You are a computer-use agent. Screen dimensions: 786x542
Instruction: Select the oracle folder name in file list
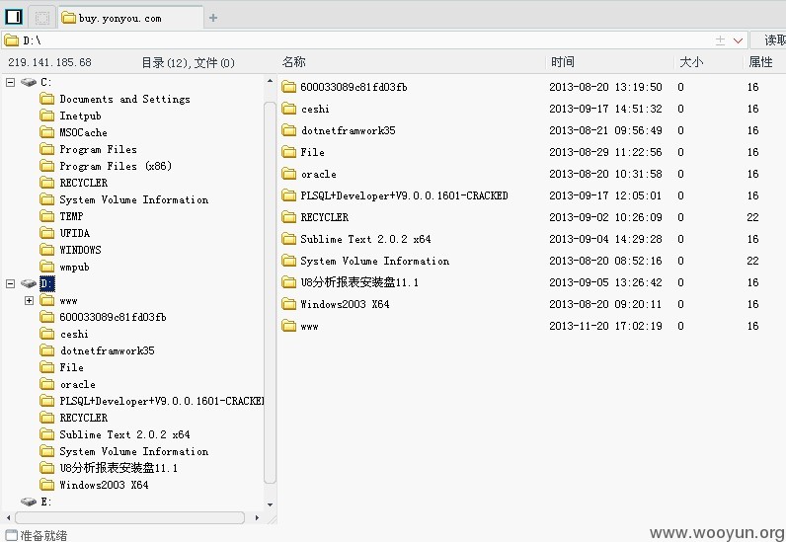click(319, 174)
